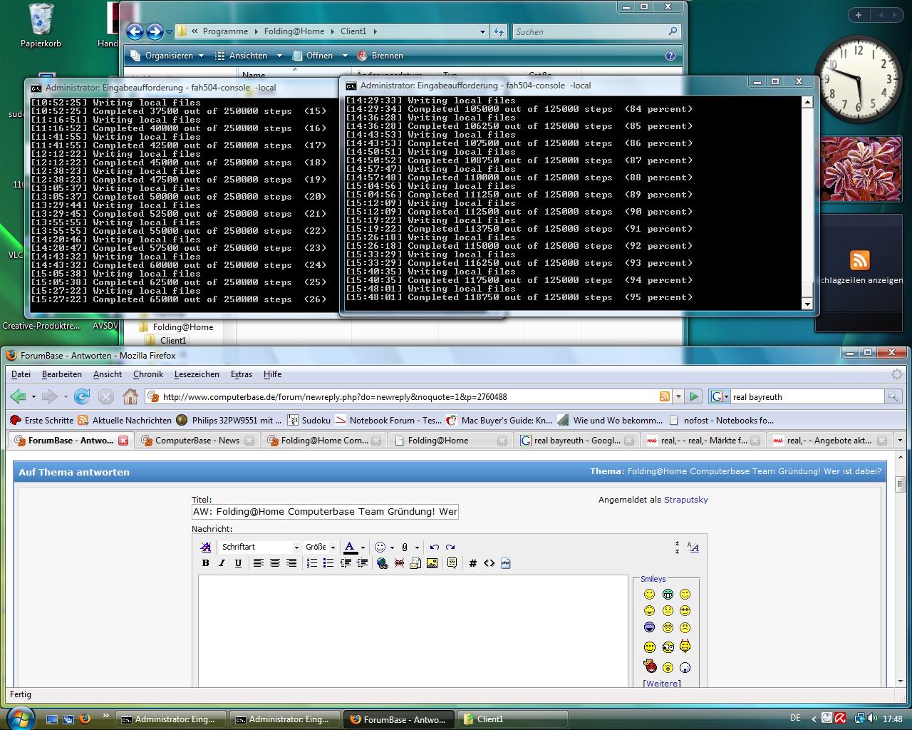Align text left in the editor
The image size is (912, 730).
click(258, 563)
